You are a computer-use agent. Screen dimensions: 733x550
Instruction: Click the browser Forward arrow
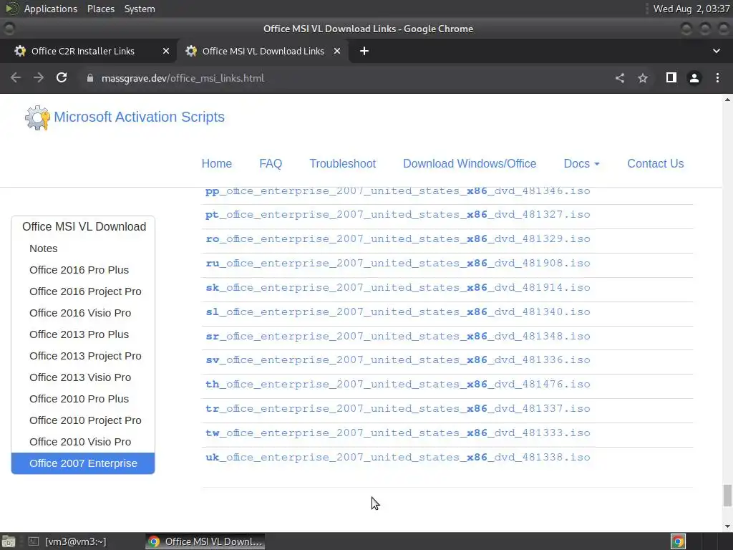pos(39,77)
